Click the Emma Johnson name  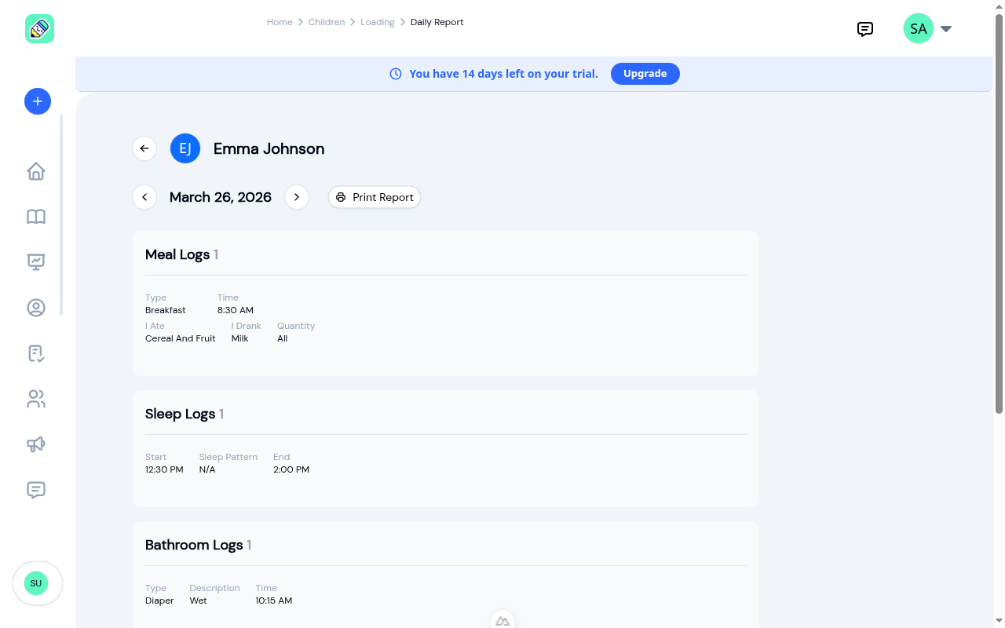click(x=269, y=148)
